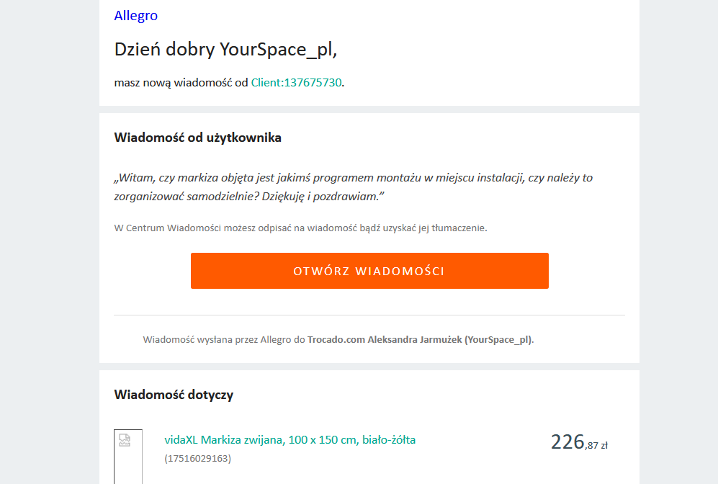Click the Wiadomość dotyczy section heading
This screenshot has width=718, height=484.
175,395
